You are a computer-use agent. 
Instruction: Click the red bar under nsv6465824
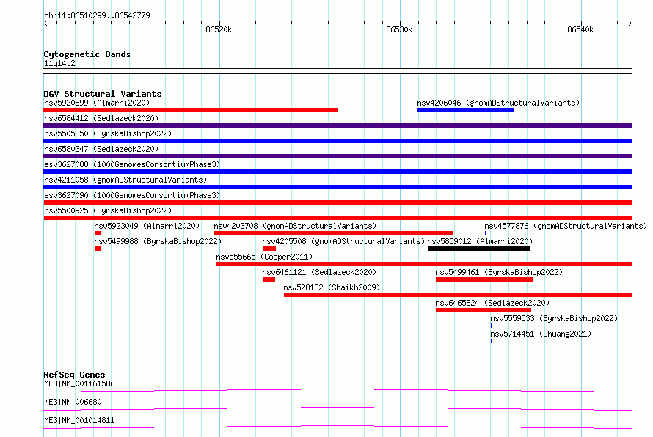click(x=483, y=310)
